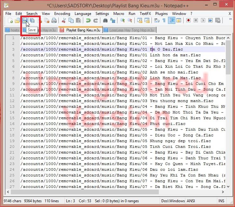This screenshot has width=235, height=207.
Task: Open the Edit menu
Action: [x=19, y=13]
